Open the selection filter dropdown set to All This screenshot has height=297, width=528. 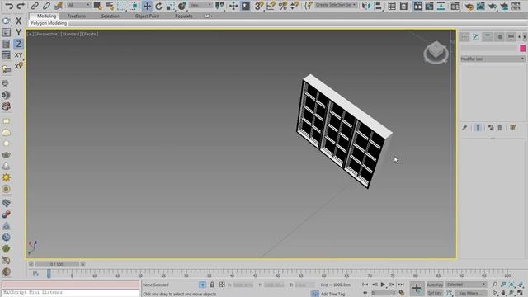point(79,5)
